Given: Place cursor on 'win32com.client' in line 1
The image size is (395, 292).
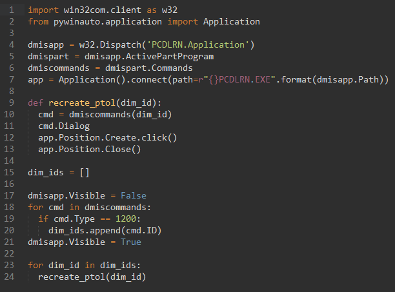Looking at the screenshot, I should [x=102, y=10].
